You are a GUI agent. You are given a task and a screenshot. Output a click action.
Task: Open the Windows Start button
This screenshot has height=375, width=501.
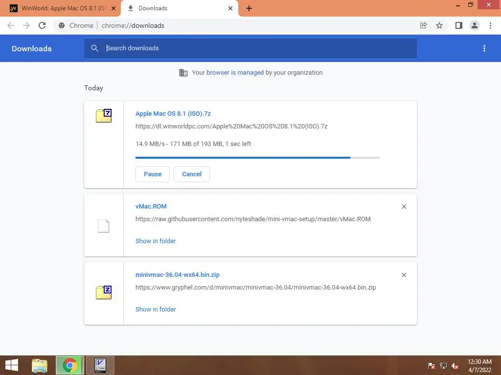coord(12,365)
